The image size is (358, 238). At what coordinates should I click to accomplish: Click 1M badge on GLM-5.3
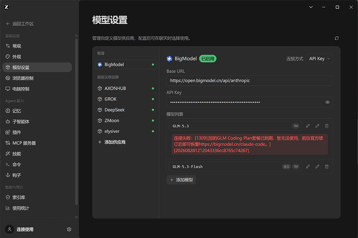coord(296,126)
